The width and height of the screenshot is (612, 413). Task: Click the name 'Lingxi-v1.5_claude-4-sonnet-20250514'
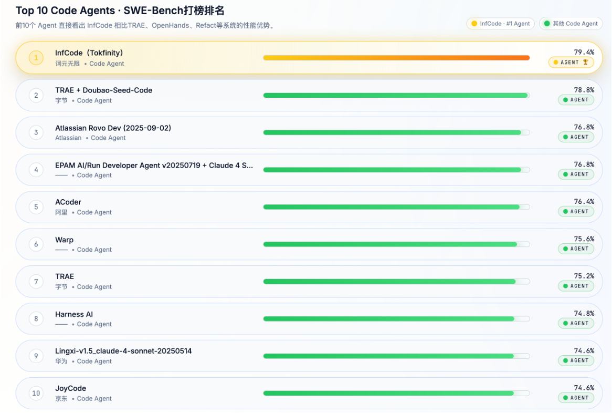[123, 351]
